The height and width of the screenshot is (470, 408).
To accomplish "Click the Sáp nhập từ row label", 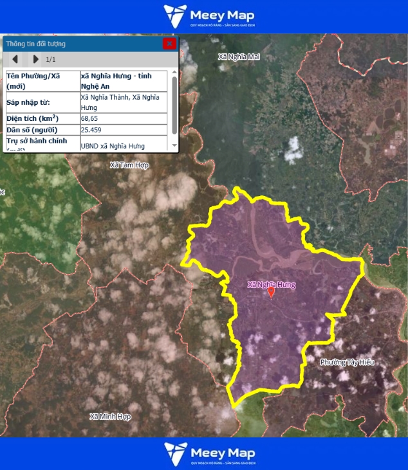I will [28, 102].
